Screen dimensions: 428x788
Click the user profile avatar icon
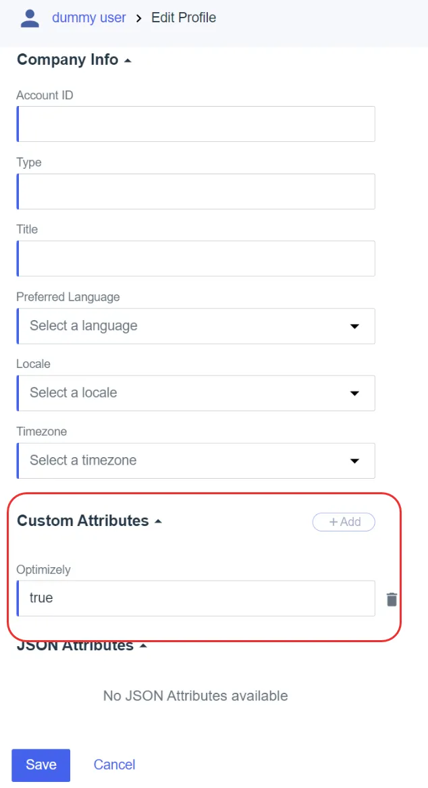coord(30,18)
